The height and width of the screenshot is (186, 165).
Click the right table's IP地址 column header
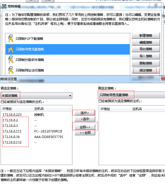[x=115, y=109]
